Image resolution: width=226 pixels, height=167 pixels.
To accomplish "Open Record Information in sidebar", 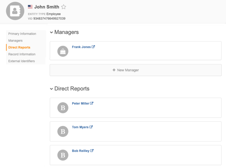I will tap(22, 54).
